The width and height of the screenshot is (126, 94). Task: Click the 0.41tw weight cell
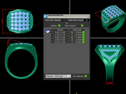78,32
